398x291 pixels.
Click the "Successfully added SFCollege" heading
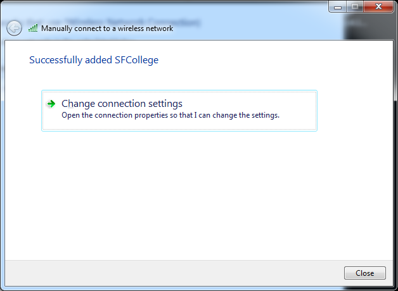click(x=94, y=61)
